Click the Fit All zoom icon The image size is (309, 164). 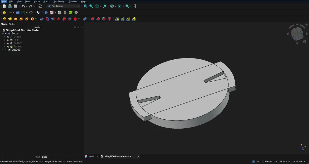click(85, 6)
